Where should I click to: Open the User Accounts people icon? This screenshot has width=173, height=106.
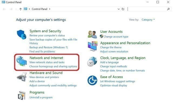(x=92, y=34)
